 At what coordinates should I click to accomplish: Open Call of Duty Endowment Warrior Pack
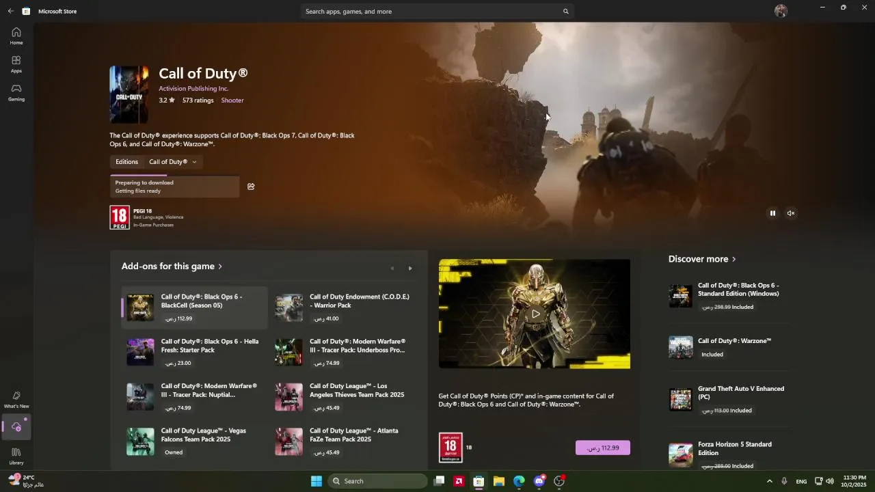[x=343, y=307]
